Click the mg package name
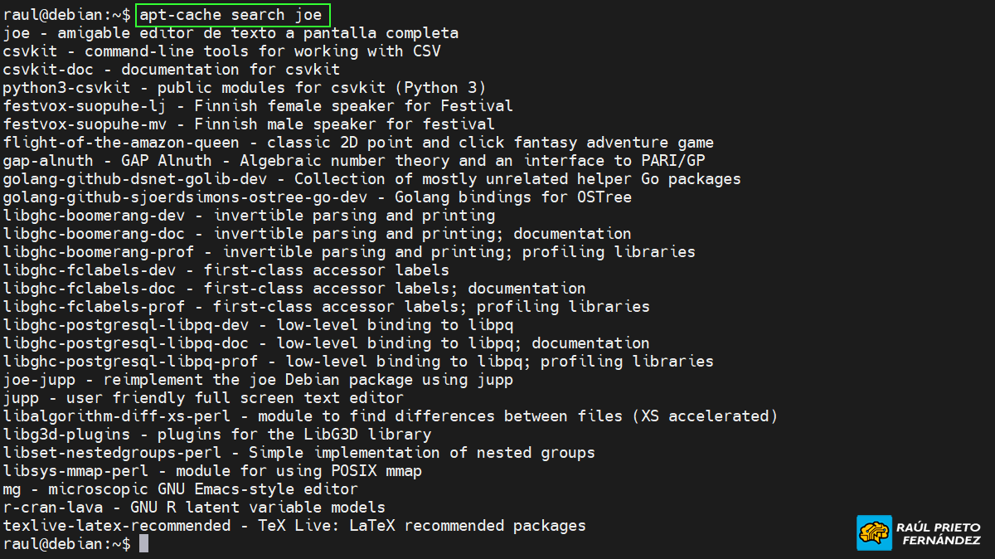Image resolution: width=995 pixels, height=559 pixels. pos(12,489)
